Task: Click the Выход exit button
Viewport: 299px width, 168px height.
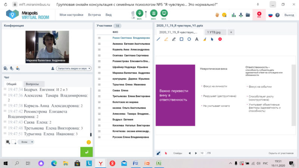Action: [289, 15]
